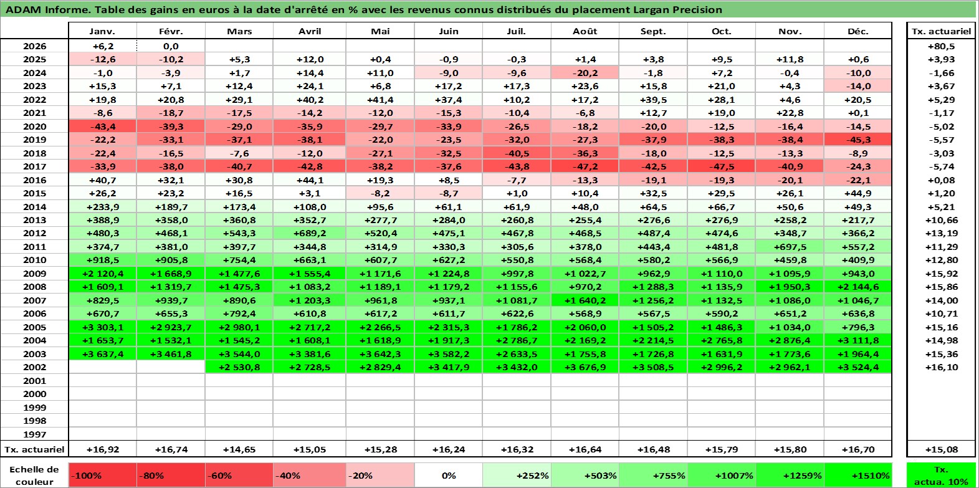Click the Juin column header

click(x=448, y=31)
